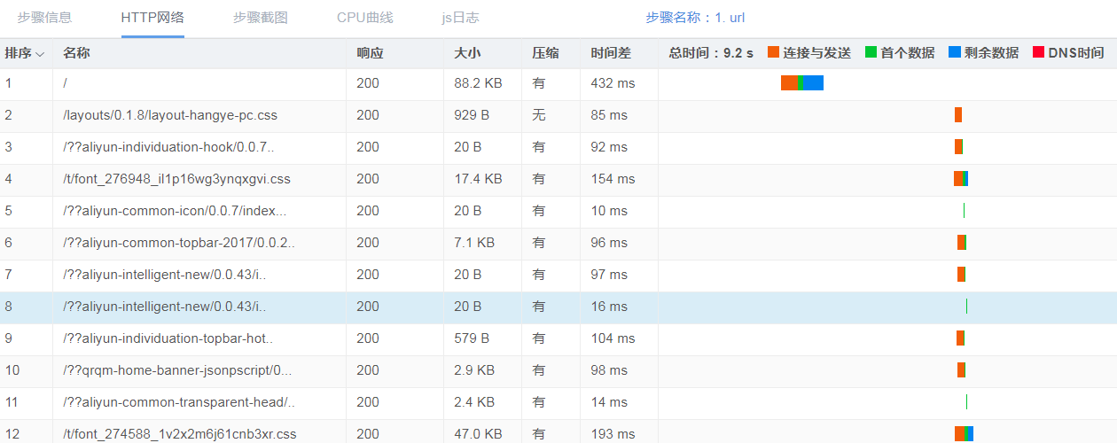
Task: Select the qrqm-home-banner-jsonpscript request
Action: pos(176,370)
